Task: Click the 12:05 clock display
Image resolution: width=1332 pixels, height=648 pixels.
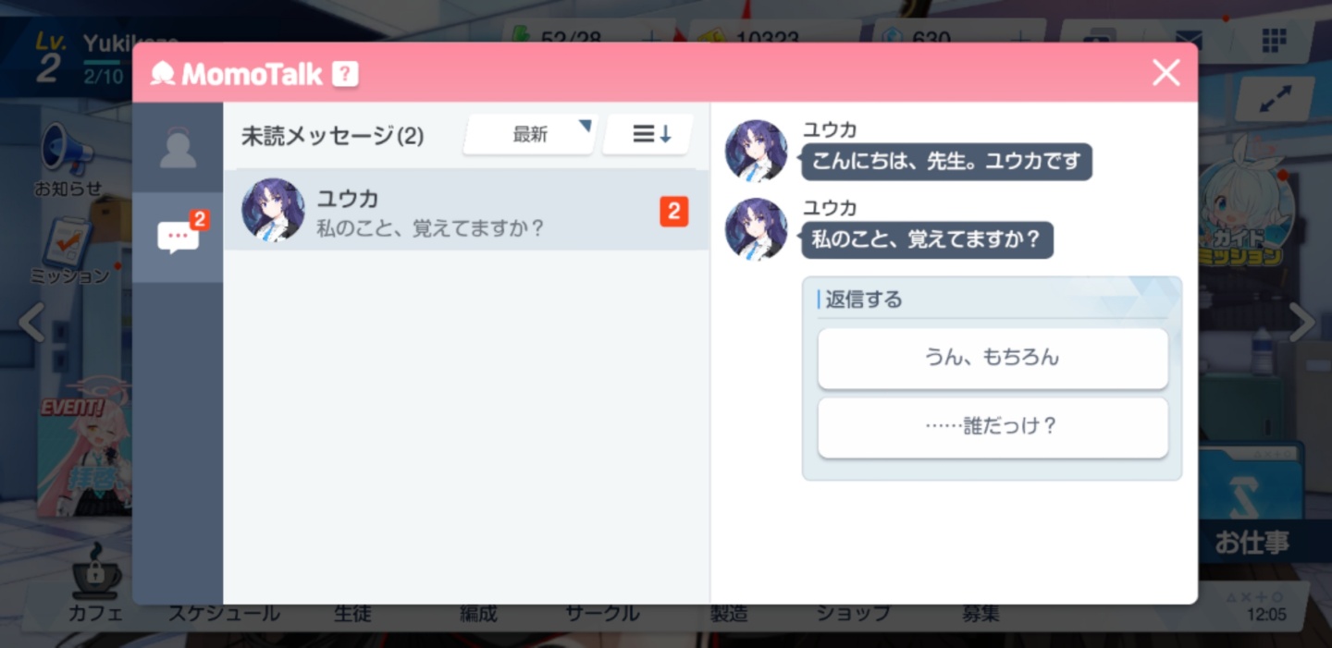Action: (1266, 615)
